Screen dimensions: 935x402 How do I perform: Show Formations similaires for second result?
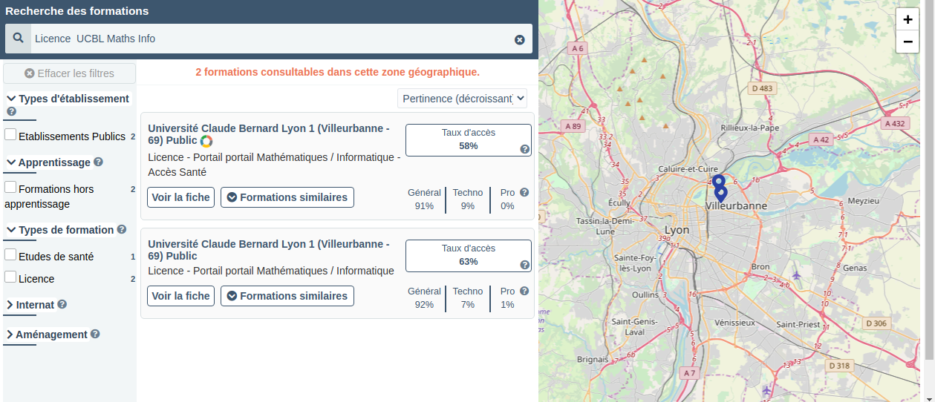(287, 296)
